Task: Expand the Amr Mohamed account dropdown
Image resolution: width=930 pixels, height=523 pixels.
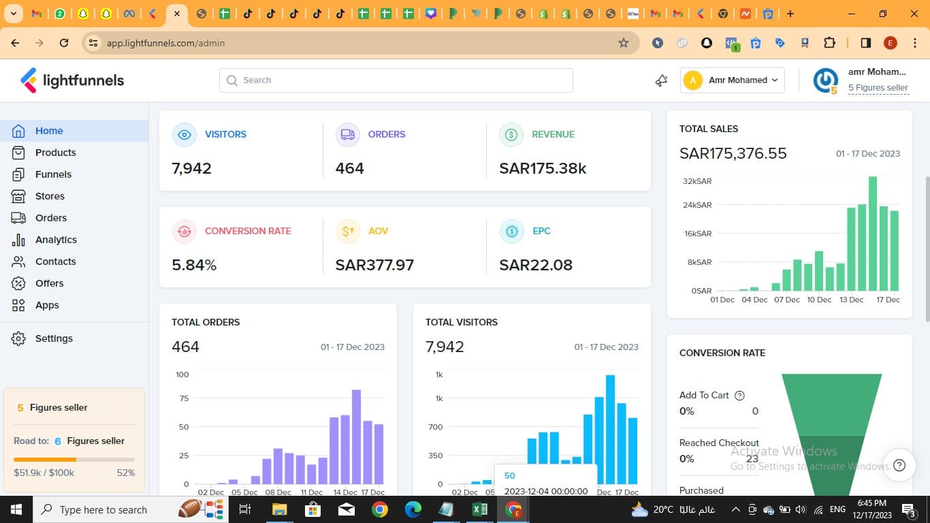Action: 733,80
